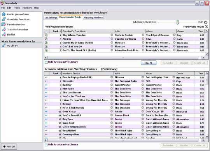Click upper Blacklist button

(184, 63)
